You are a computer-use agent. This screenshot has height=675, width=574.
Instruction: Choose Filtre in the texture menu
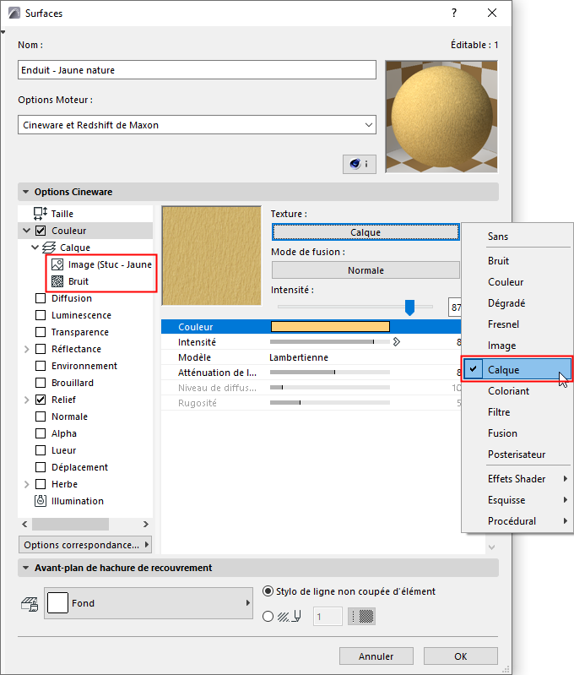517,412
